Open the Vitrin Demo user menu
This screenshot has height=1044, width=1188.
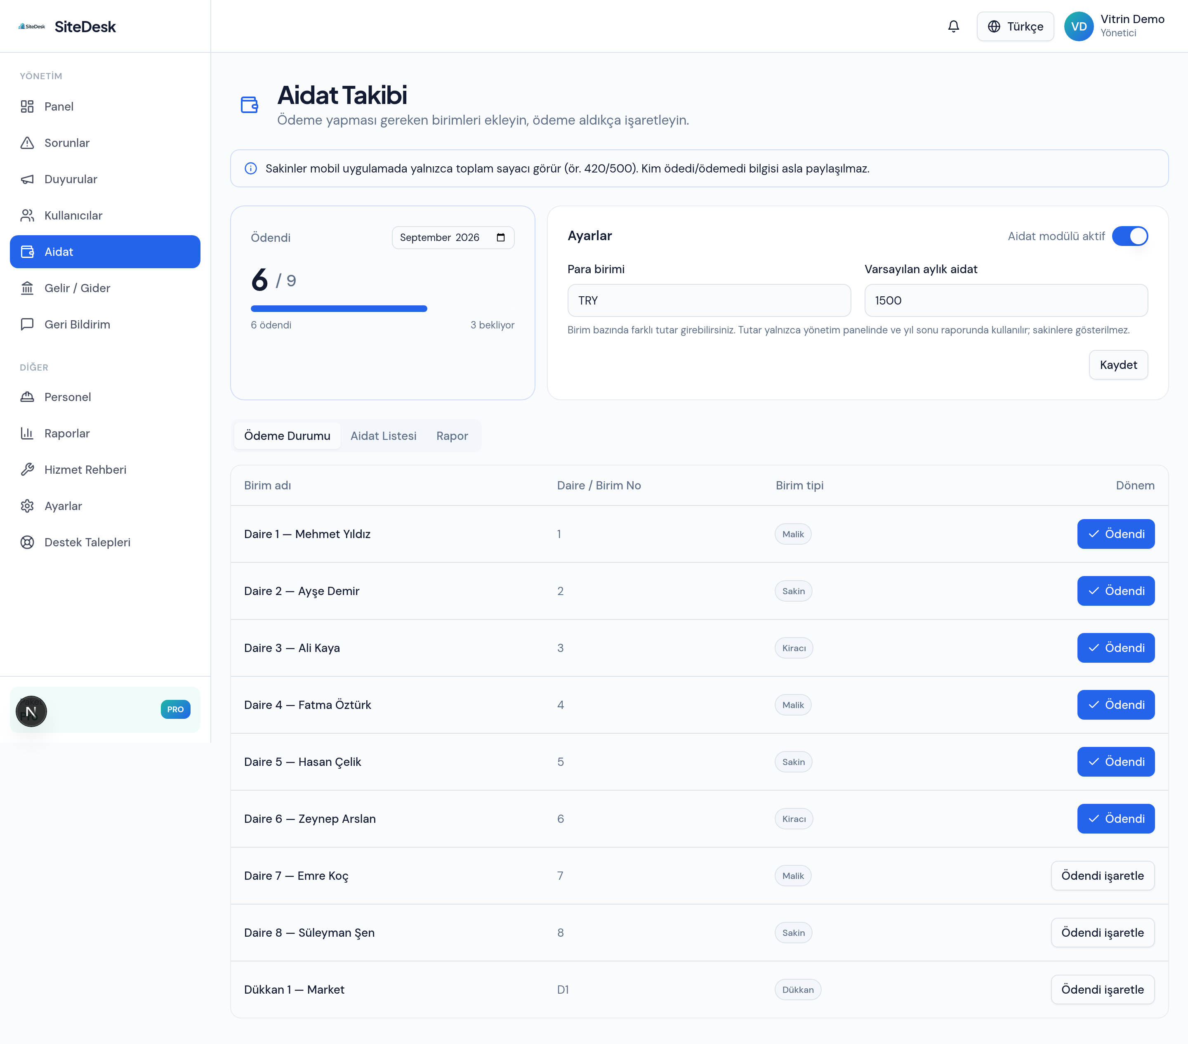point(1114,27)
